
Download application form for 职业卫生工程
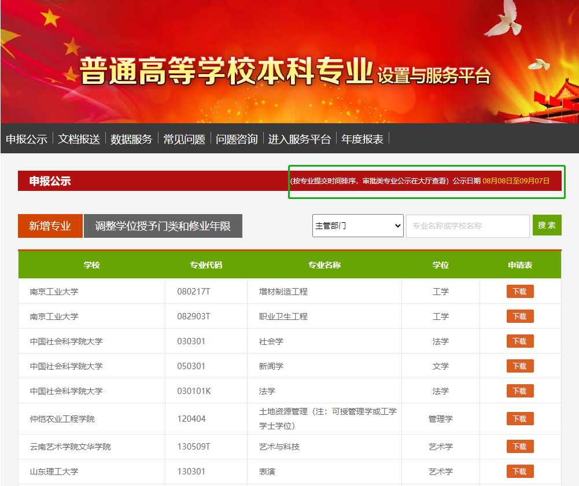click(x=519, y=316)
